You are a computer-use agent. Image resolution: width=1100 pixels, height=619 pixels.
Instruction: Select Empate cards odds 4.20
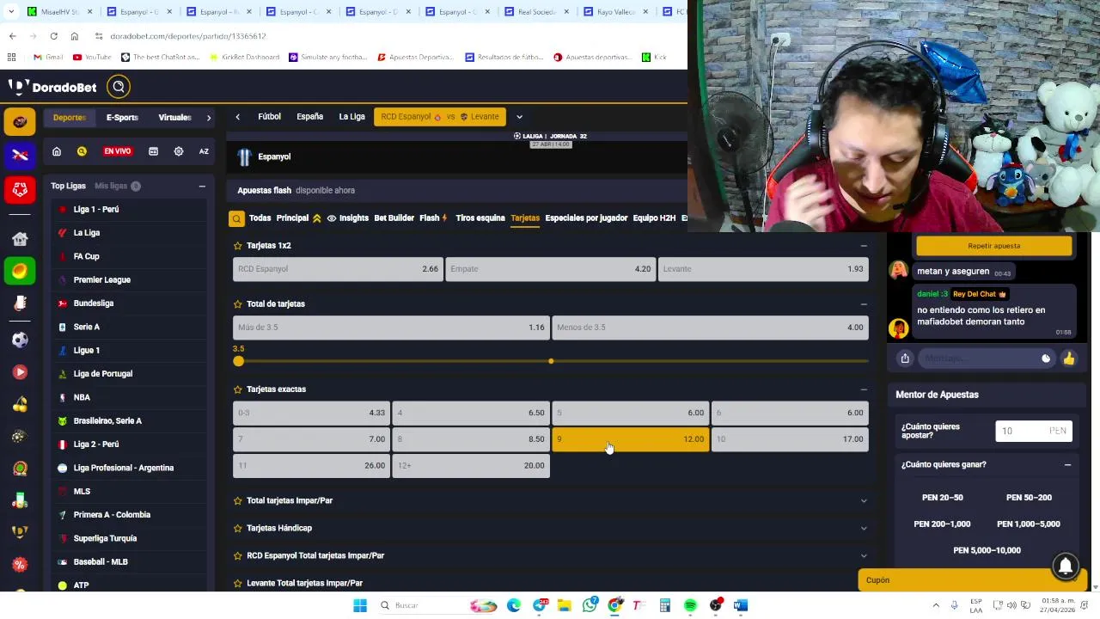pyautogui.click(x=551, y=269)
